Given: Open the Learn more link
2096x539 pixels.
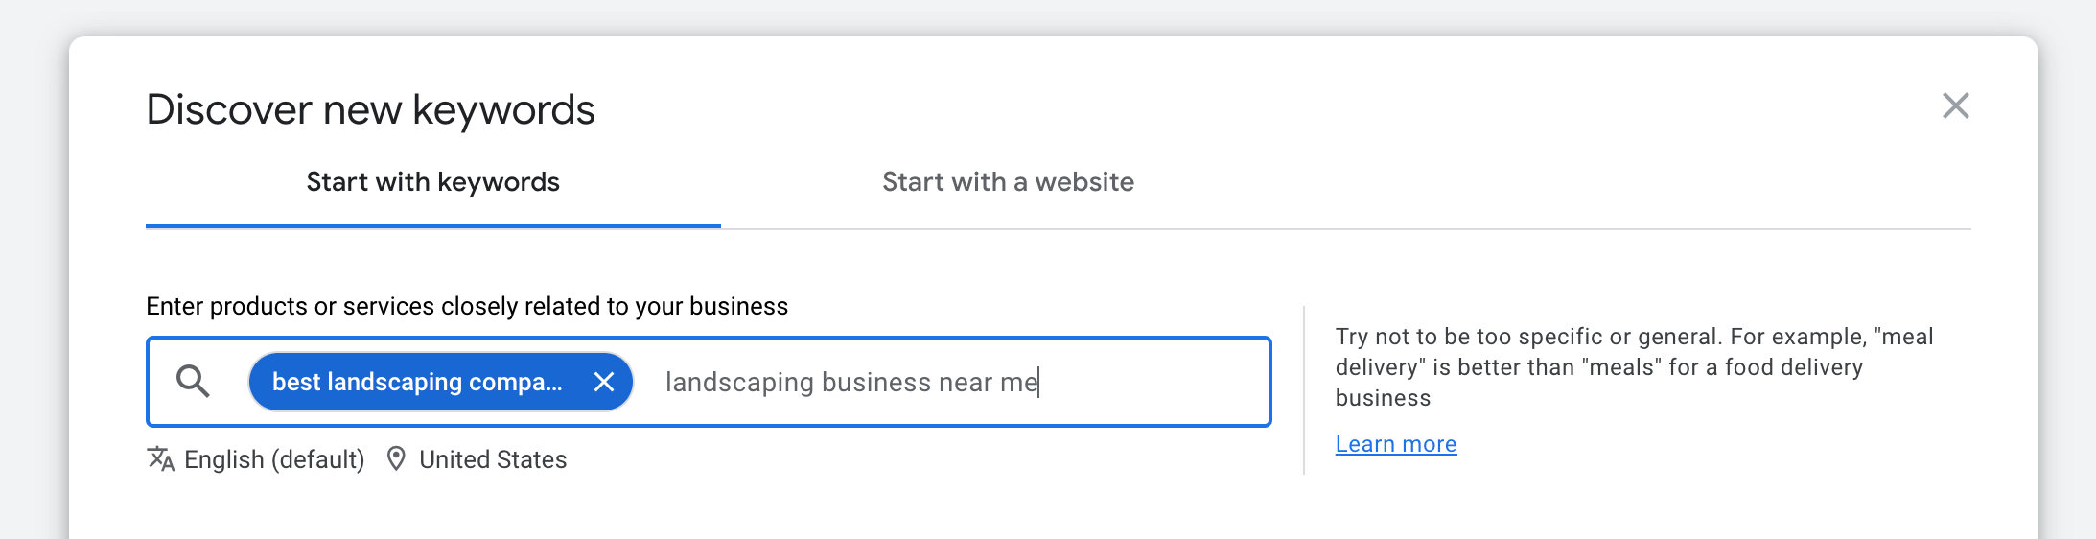Looking at the screenshot, I should coord(1395,444).
